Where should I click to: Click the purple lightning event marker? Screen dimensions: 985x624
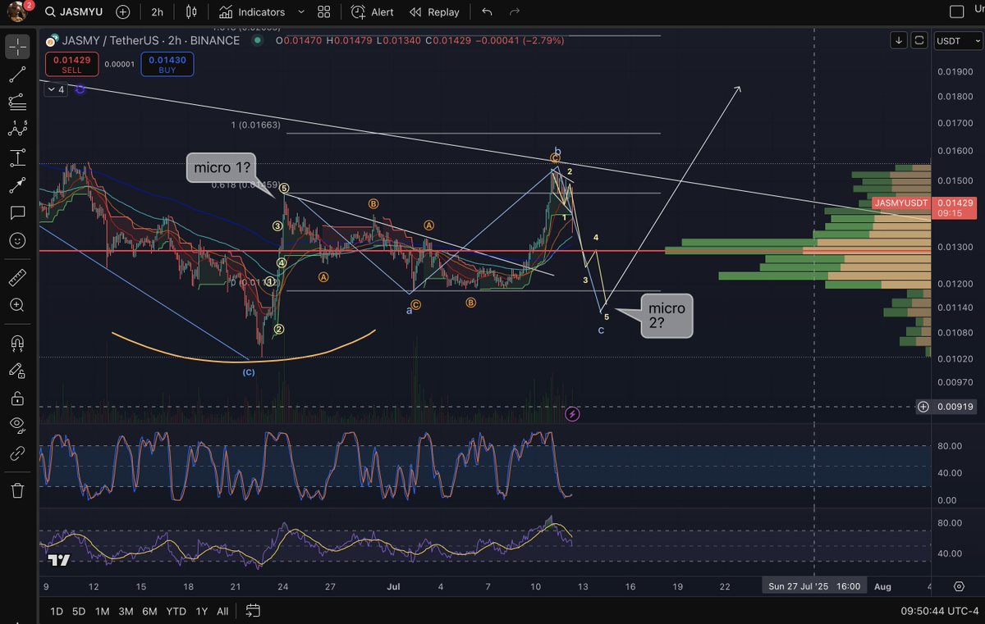tap(573, 414)
